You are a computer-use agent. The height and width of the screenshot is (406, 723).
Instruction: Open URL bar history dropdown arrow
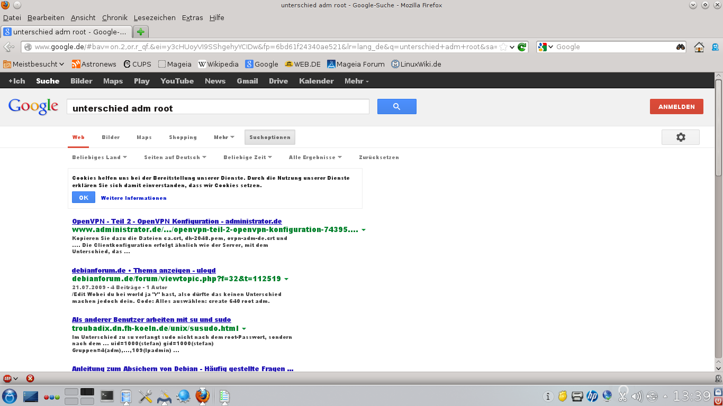(512, 47)
